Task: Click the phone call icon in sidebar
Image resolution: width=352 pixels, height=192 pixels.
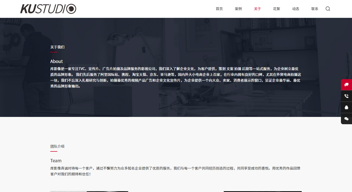Action: click(x=346, y=96)
